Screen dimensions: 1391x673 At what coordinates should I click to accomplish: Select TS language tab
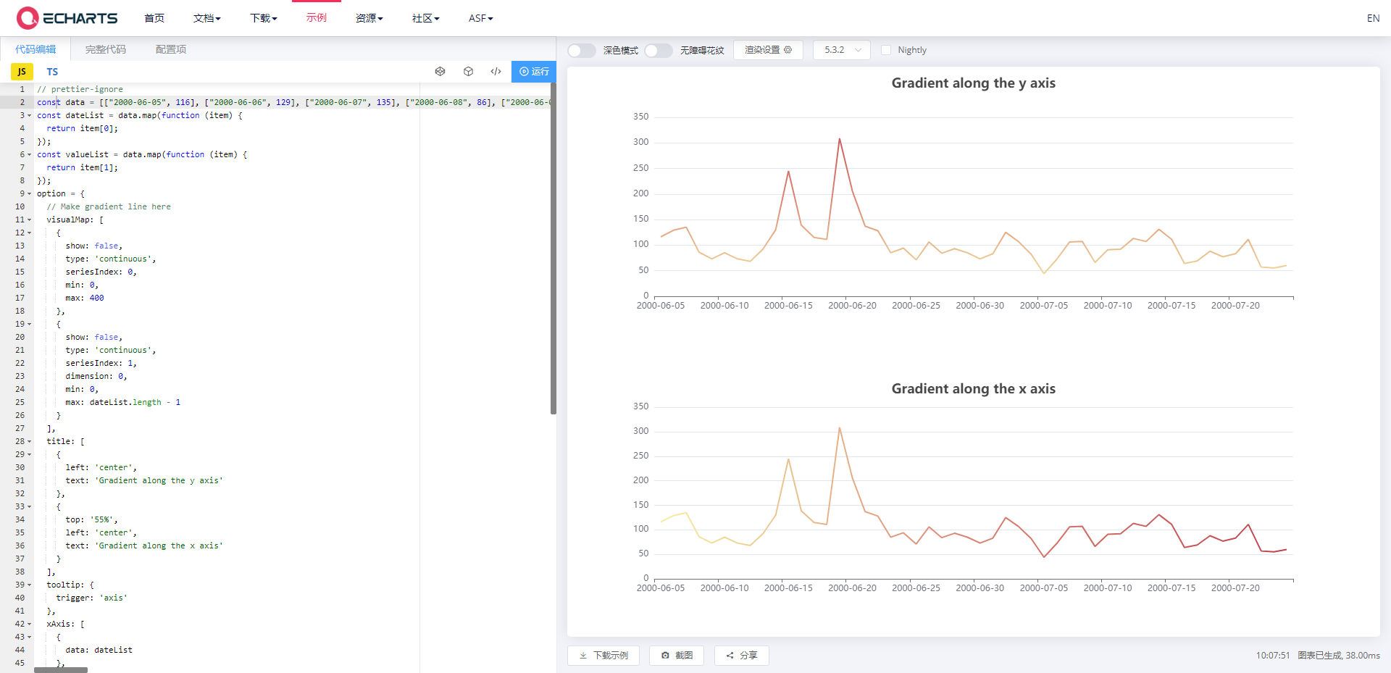pyautogui.click(x=52, y=72)
